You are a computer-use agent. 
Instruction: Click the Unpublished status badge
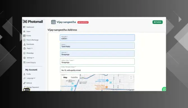tap(83, 22)
